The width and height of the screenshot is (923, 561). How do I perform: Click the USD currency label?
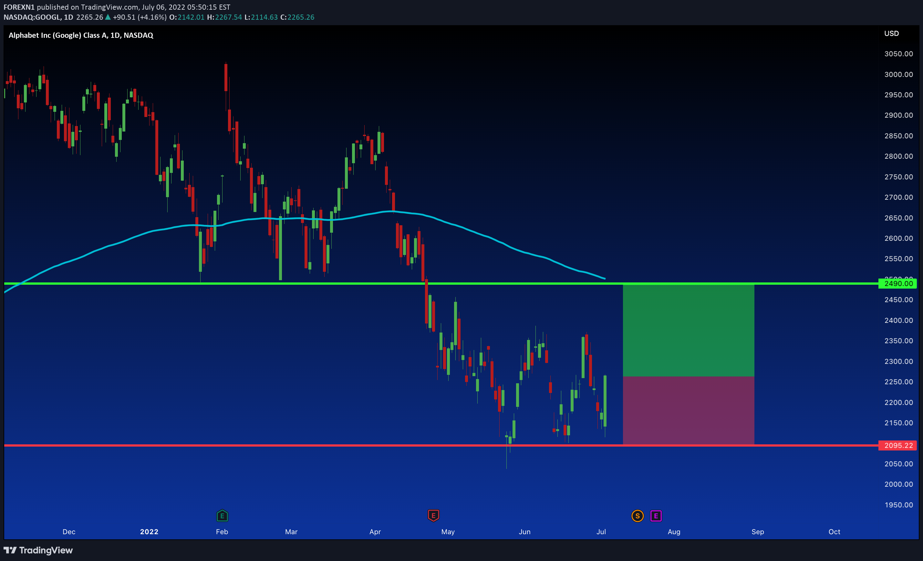pyautogui.click(x=892, y=33)
